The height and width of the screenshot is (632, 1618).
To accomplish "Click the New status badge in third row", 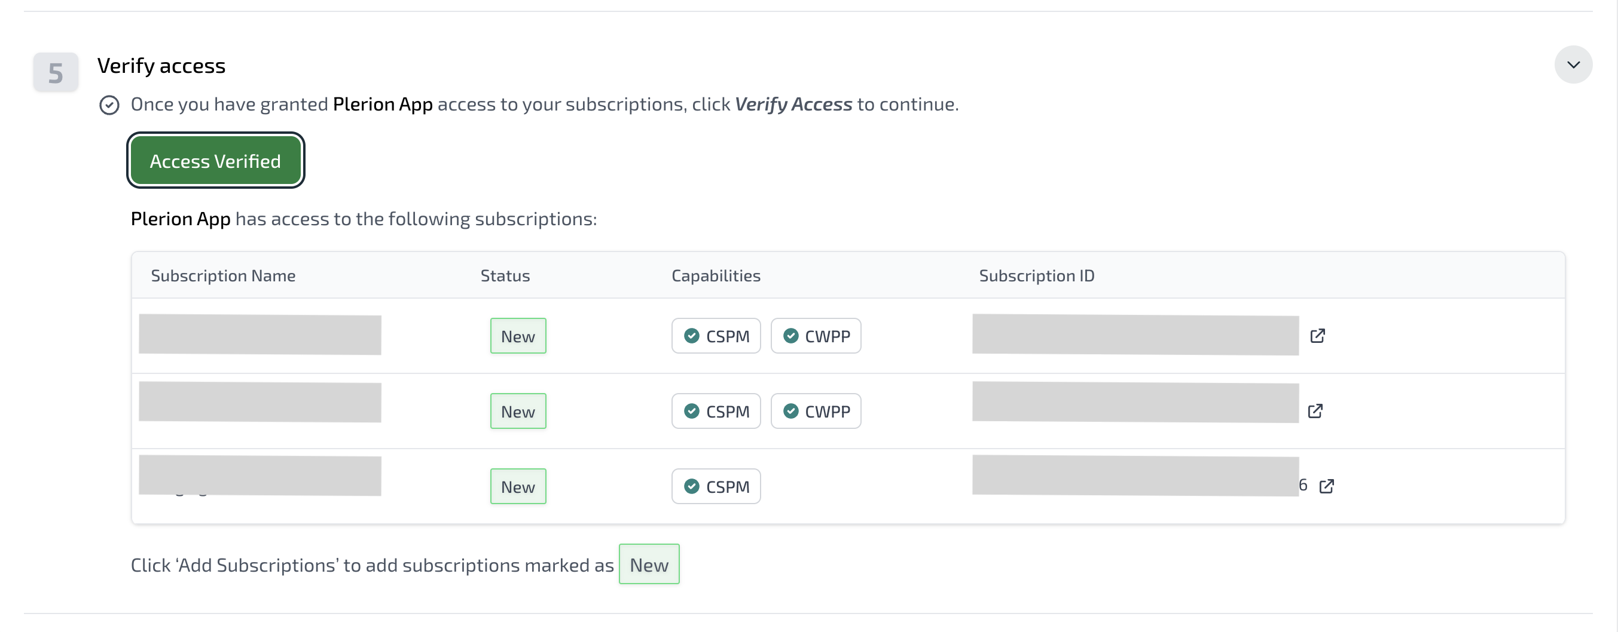I will (518, 486).
